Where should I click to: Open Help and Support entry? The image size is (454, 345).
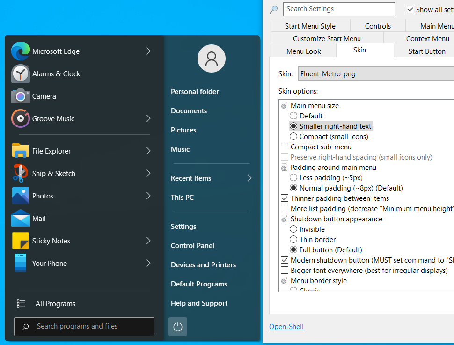point(199,303)
